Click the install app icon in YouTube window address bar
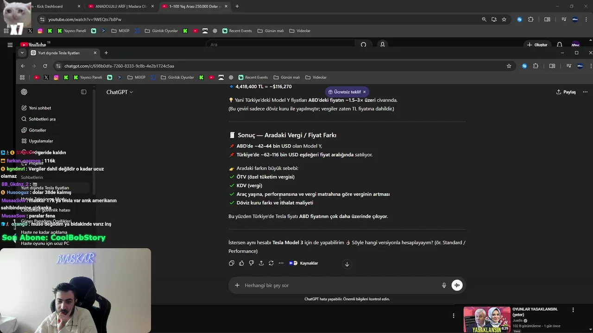Screen dimensions: 593x333 coord(494,19)
